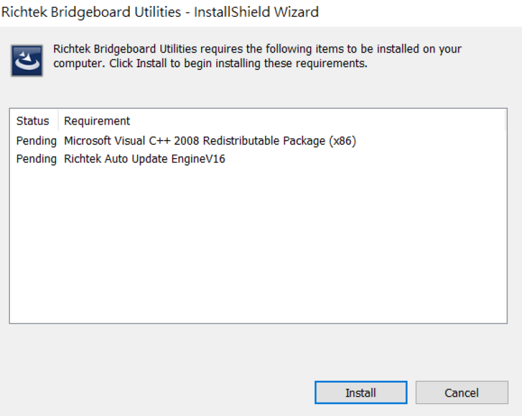The width and height of the screenshot is (522, 416).
Task: Click right edge of Requirement column header
Action: tap(505, 121)
